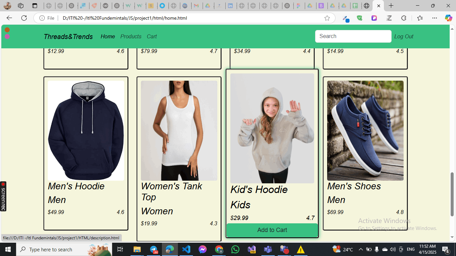Viewport: 456px width, 256px height.
Task: Click the orange circle in the navbar
Action: point(7,30)
